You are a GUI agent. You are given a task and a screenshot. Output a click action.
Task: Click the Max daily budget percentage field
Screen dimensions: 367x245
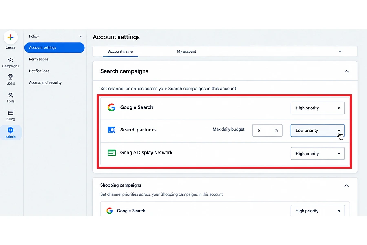pos(267,130)
